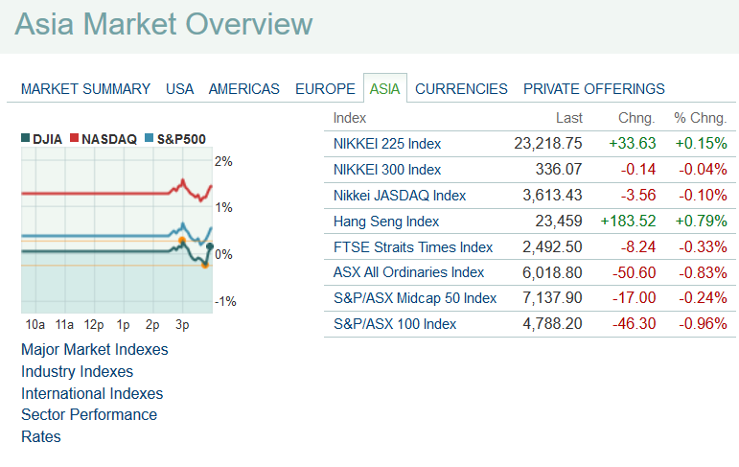This screenshot has width=739, height=467.
Task: Select the value 23,218.75
Action: point(548,144)
